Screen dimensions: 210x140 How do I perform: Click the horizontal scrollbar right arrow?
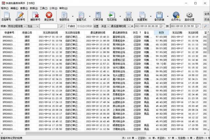coord(205,133)
